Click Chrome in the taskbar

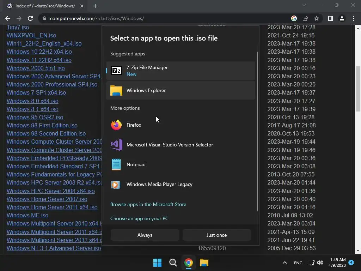tap(189, 263)
